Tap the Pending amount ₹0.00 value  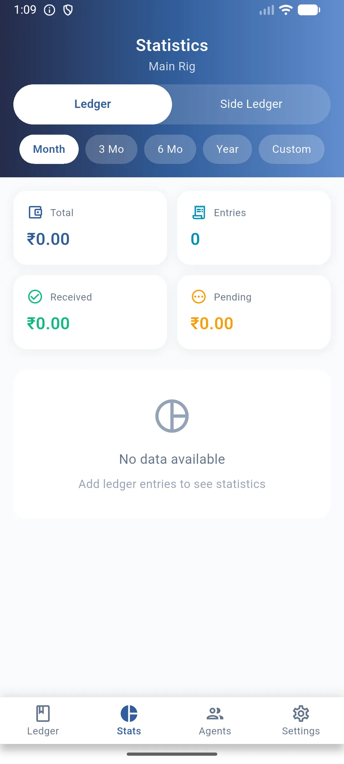point(212,323)
